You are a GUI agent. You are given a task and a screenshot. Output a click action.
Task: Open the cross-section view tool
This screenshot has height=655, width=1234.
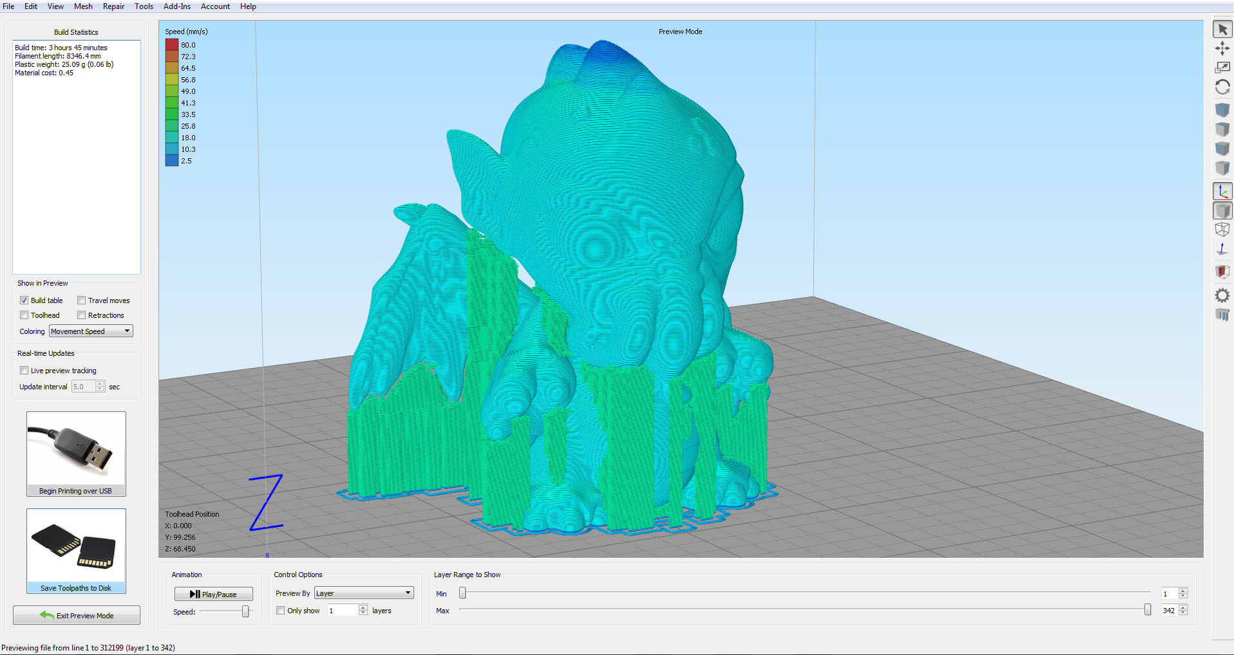pyautogui.click(x=1222, y=272)
